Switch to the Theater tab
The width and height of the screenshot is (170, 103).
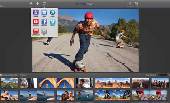coord(90,4)
